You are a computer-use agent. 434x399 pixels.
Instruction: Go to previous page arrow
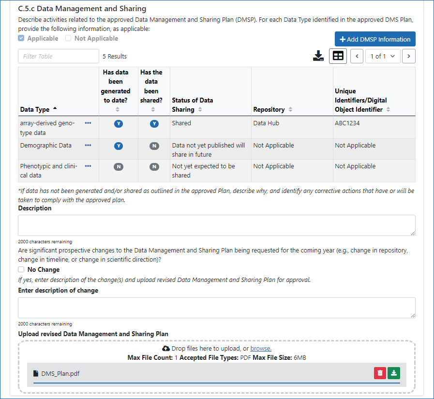tap(357, 56)
